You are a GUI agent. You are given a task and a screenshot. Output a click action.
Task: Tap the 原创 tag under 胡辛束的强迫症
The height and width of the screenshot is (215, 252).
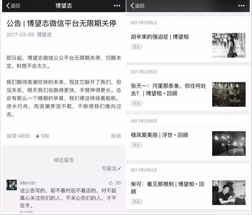tap(136, 47)
